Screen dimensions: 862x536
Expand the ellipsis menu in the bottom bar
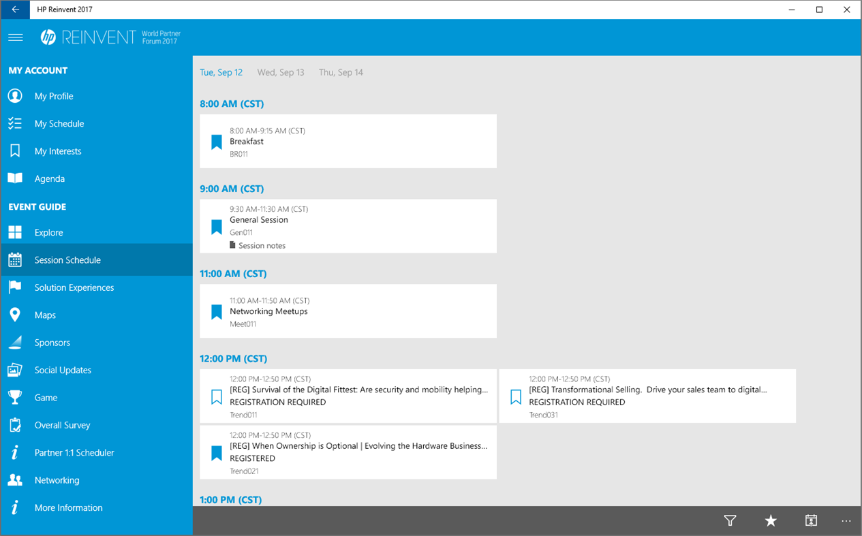pos(846,520)
